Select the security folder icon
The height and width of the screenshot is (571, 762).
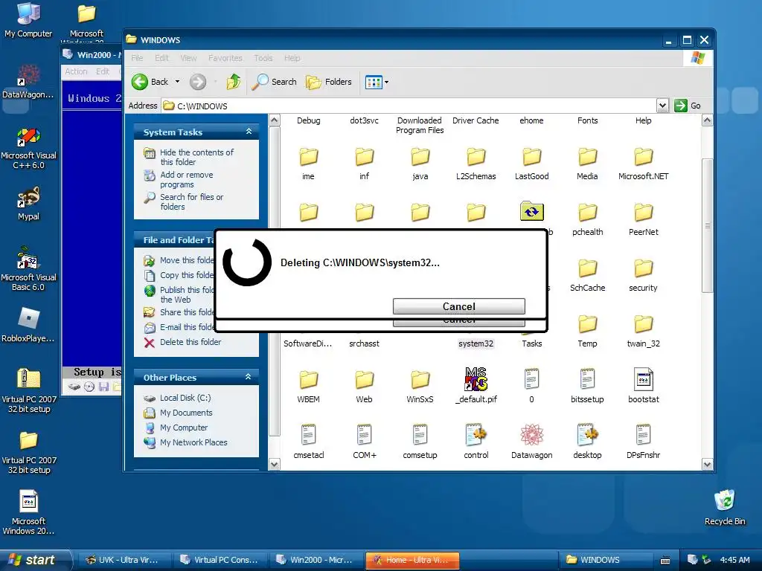(x=643, y=268)
